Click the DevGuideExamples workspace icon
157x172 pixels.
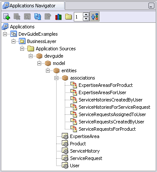[x=14, y=34]
